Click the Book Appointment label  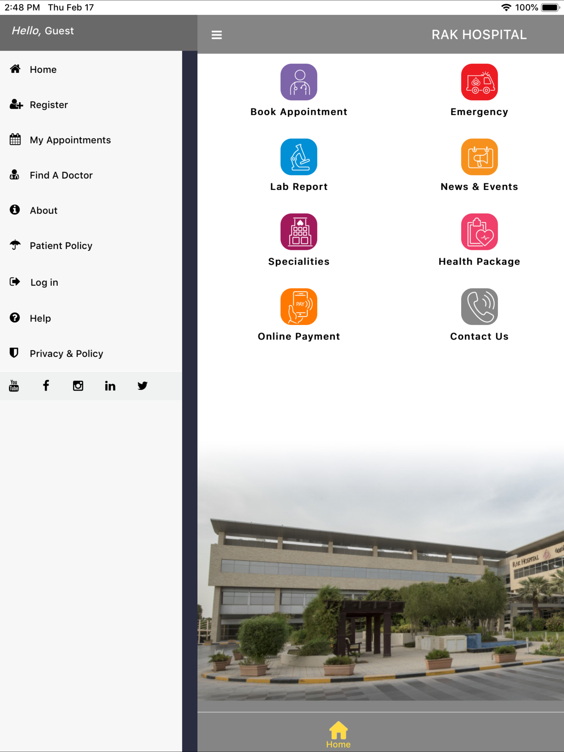click(x=299, y=112)
